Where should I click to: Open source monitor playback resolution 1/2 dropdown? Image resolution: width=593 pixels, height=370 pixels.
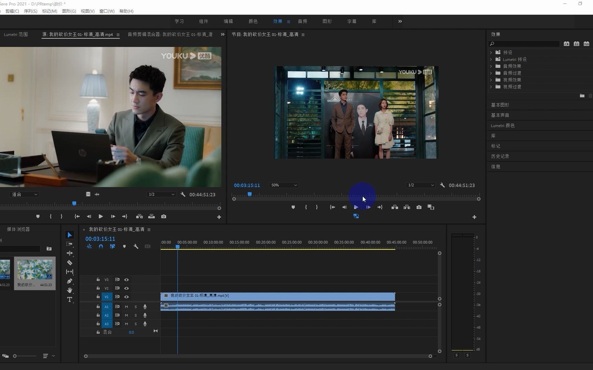click(161, 194)
